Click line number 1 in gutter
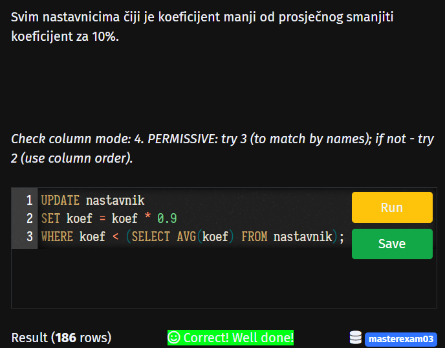Image resolution: width=445 pixels, height=348 pixels. click(30, 200)
